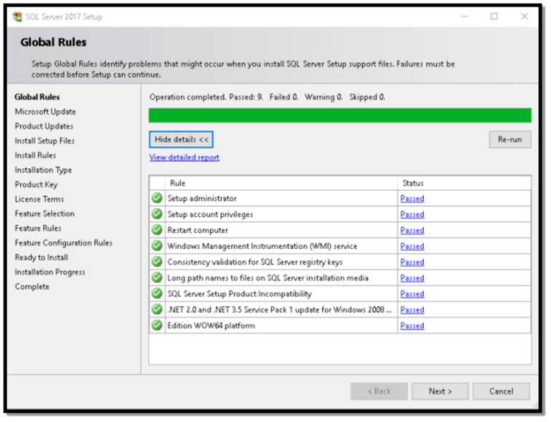Open the View detailed report link
The width and height of the screenshot is (551, 422).
coord(184,158)
